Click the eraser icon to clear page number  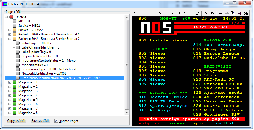pyautogui.click(x=198, y=13)
